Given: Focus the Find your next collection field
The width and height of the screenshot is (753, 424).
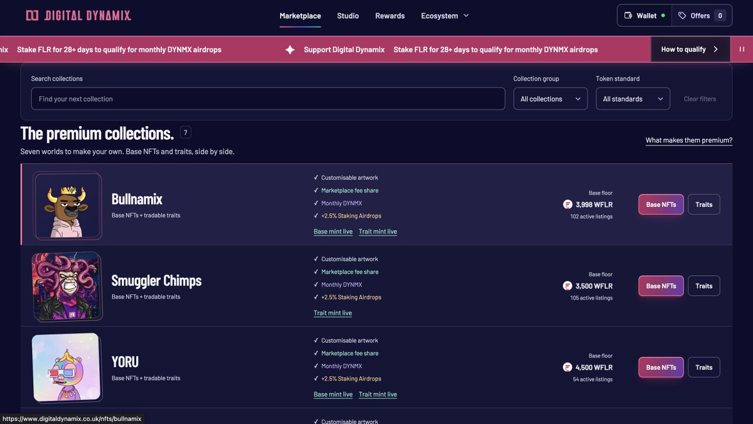Looking at the screenshot, I should pyautogui.click(x=268, y=99).
